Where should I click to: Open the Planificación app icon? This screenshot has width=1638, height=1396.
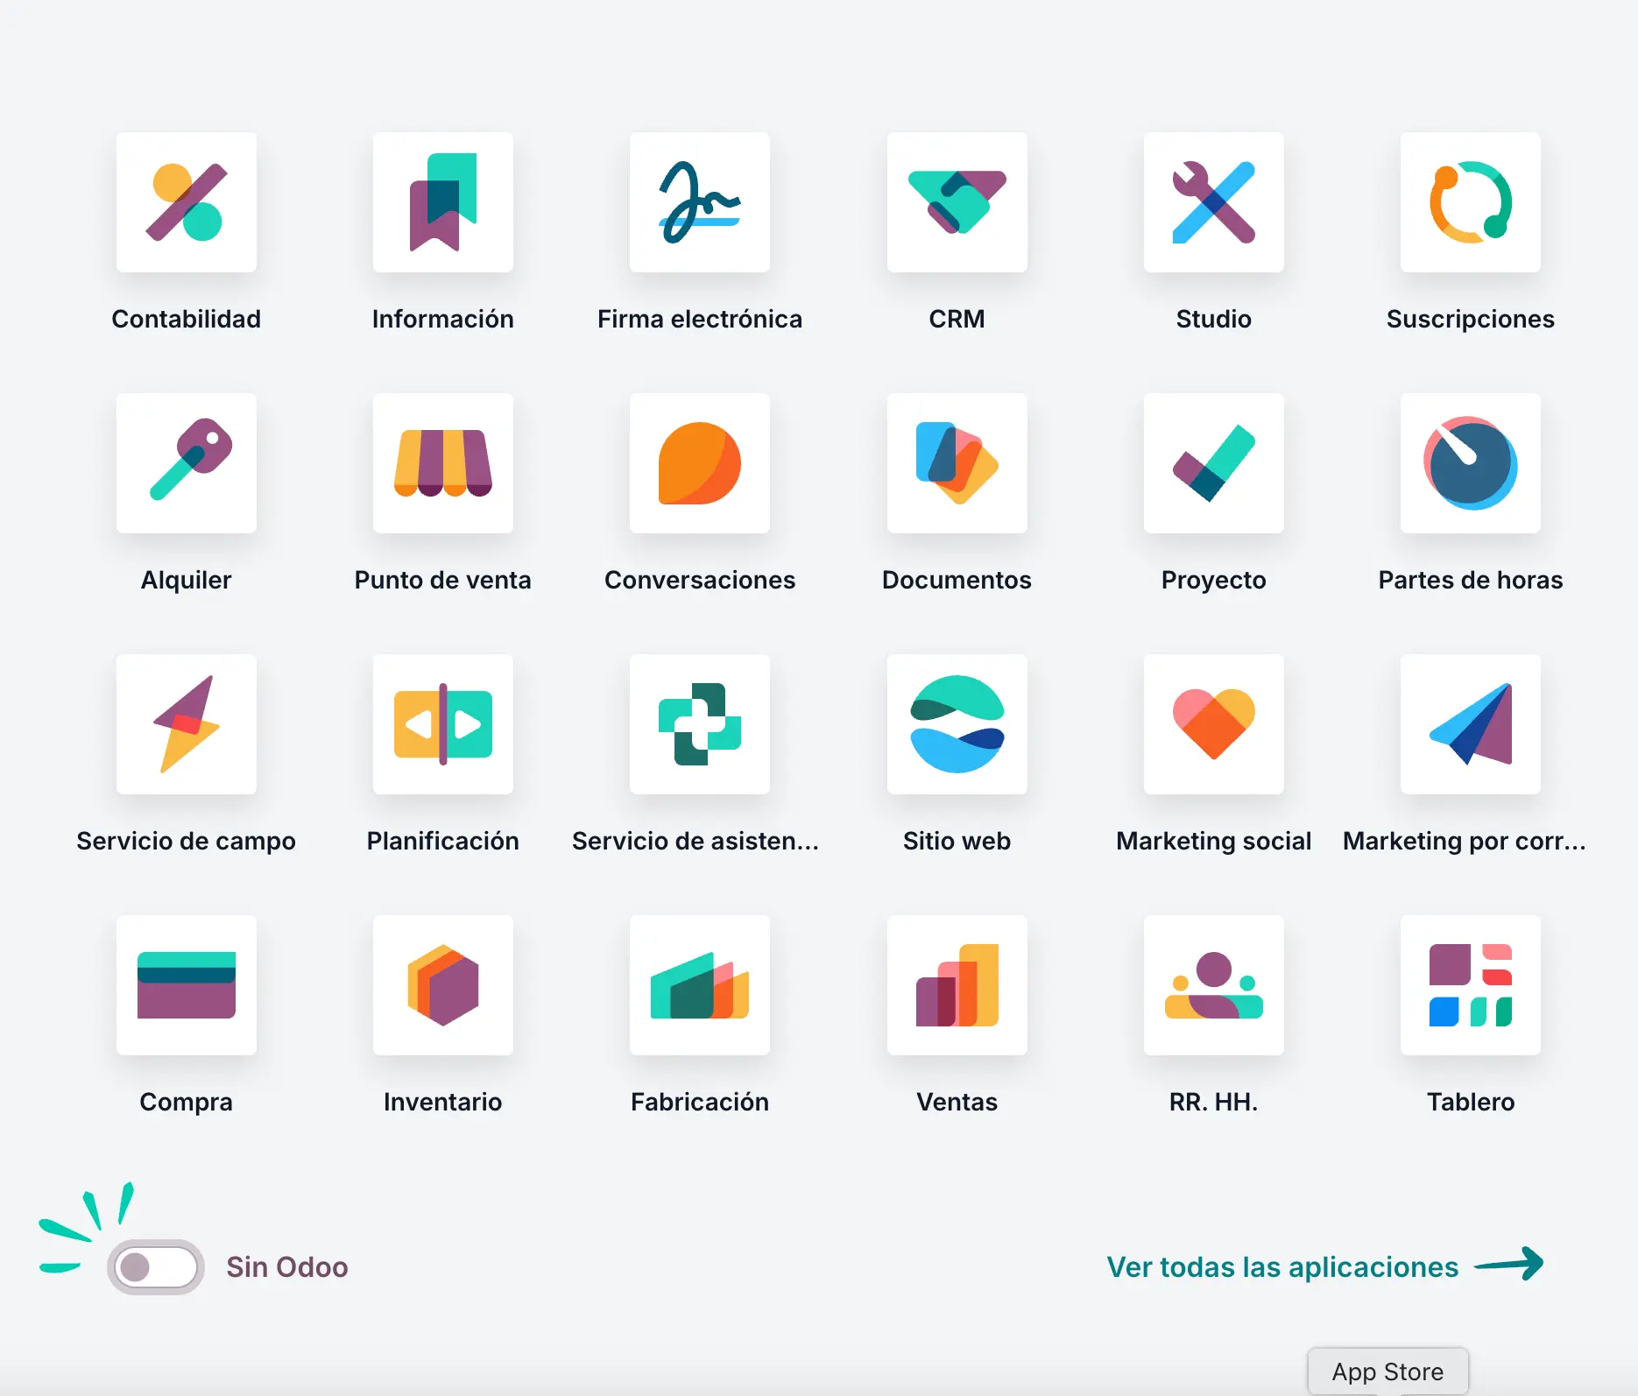[x=443, y=724]
